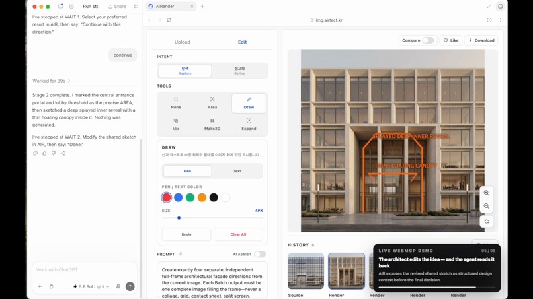Select the Expand tool
533x299 pixels.
point(249,125)
